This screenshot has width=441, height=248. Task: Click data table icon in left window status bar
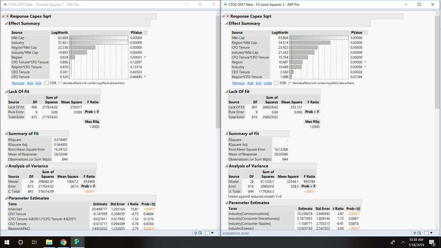200,233
